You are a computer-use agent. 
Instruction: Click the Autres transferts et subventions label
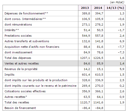[x=27, y=41]
